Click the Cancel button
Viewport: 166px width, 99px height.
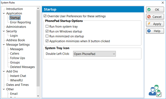pyautogui.click(x=155, y=17)
